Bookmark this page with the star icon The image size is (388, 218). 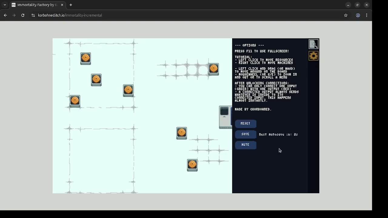[346, 15]
